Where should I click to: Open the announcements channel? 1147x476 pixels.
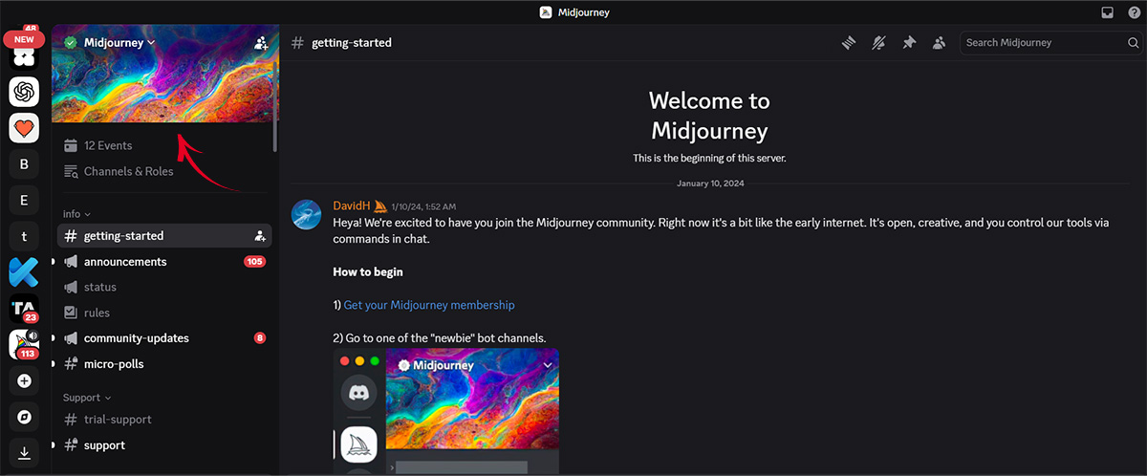pos(164,262)
